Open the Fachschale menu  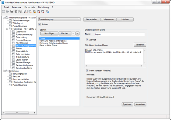[29, 7]
